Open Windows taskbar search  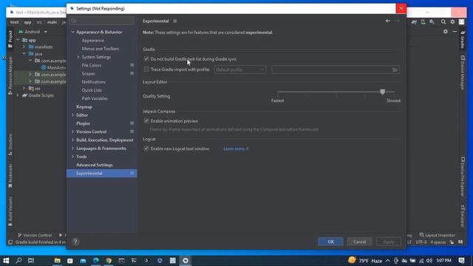pos(18,261)
